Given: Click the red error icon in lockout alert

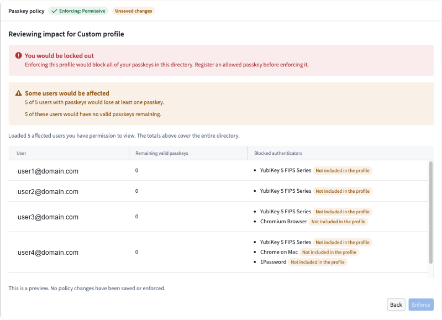Looking at the screenshot, I should 18,55.
